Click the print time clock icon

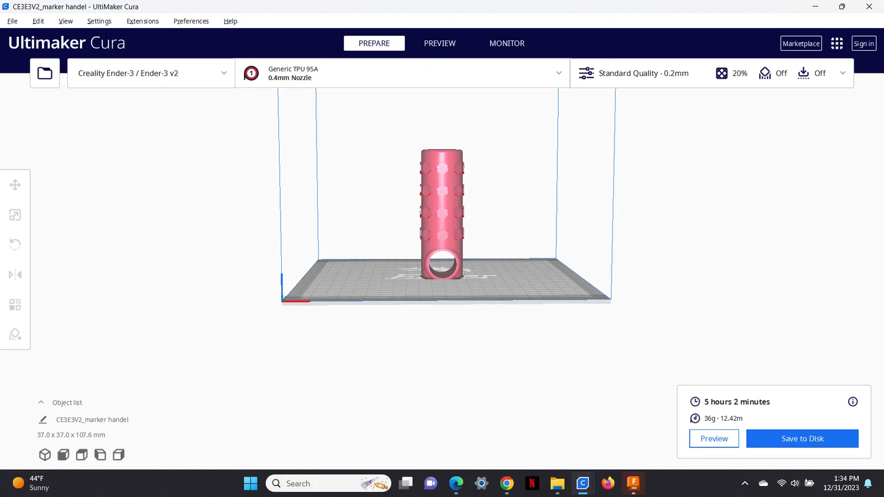(x=695, y=401)
